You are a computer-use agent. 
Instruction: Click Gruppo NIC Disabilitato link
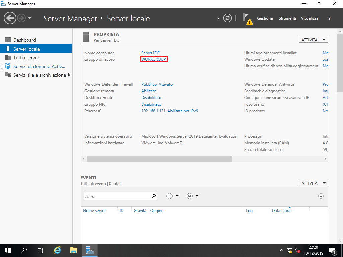coord(151,104)
